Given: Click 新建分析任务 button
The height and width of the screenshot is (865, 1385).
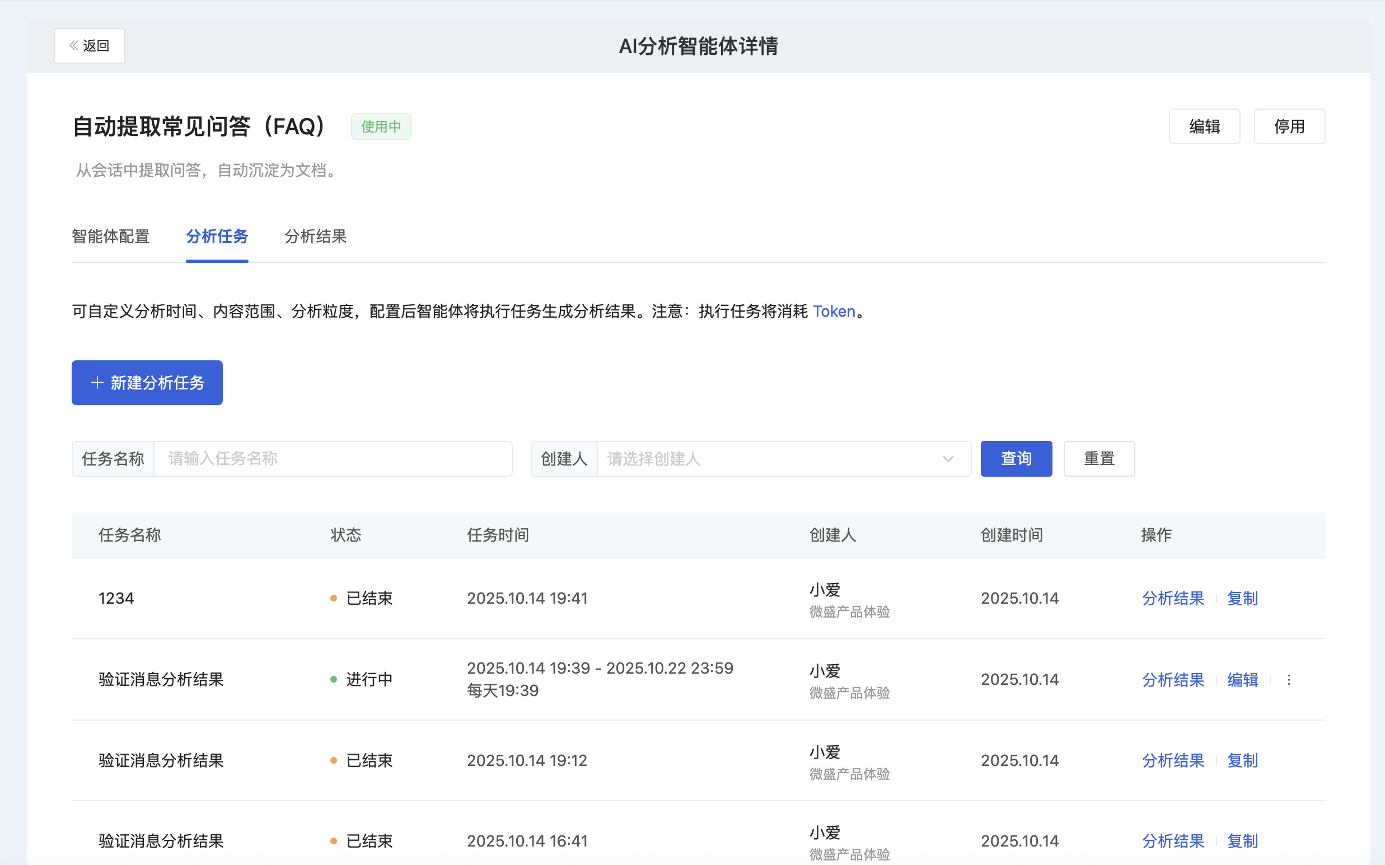Looking at the screenshot, I should pyautogui.click(x=147, y=383).
